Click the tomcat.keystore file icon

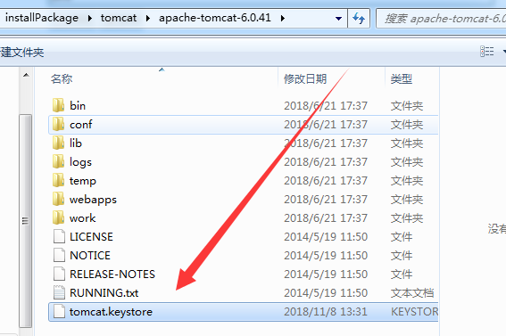point(59,312)
